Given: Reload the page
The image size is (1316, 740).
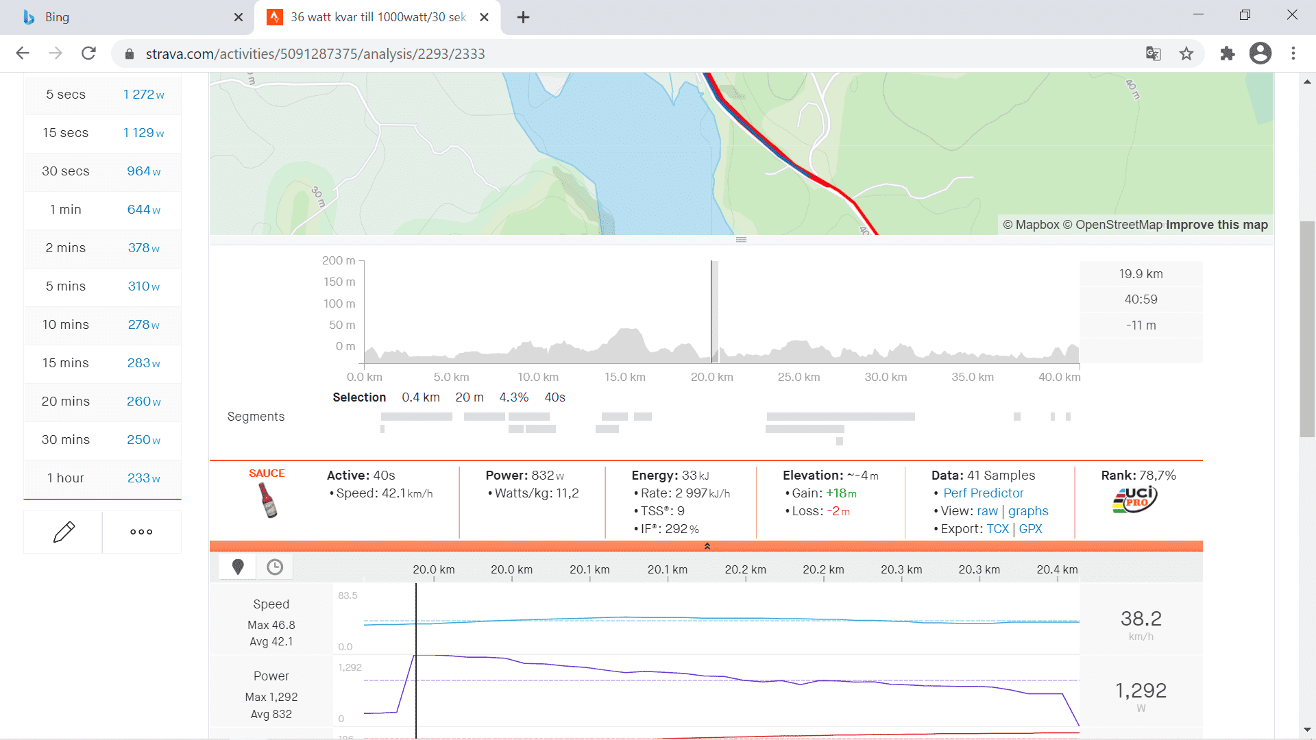Looking at the screenshot, I should [88, 53].
